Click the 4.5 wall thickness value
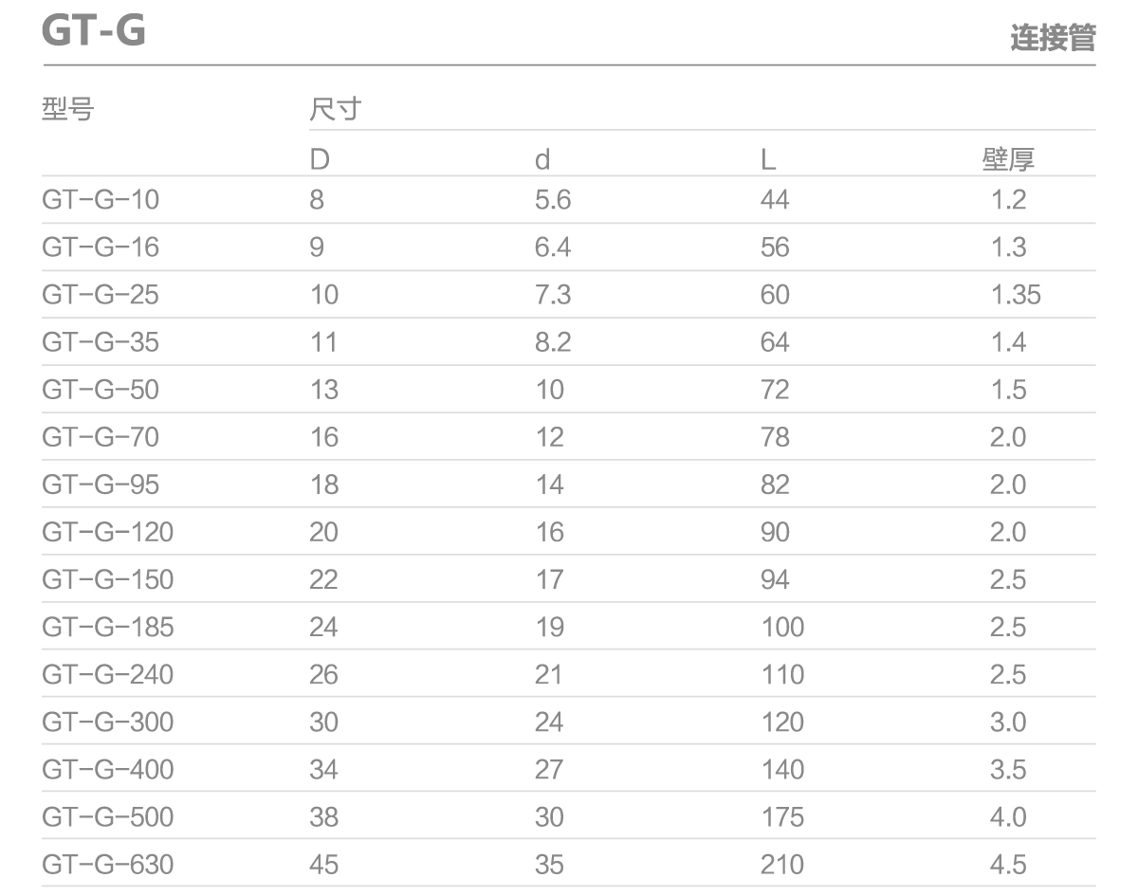Image resolution: width=1138 pixels, height=896 pixels. [x=1008, y=864]
